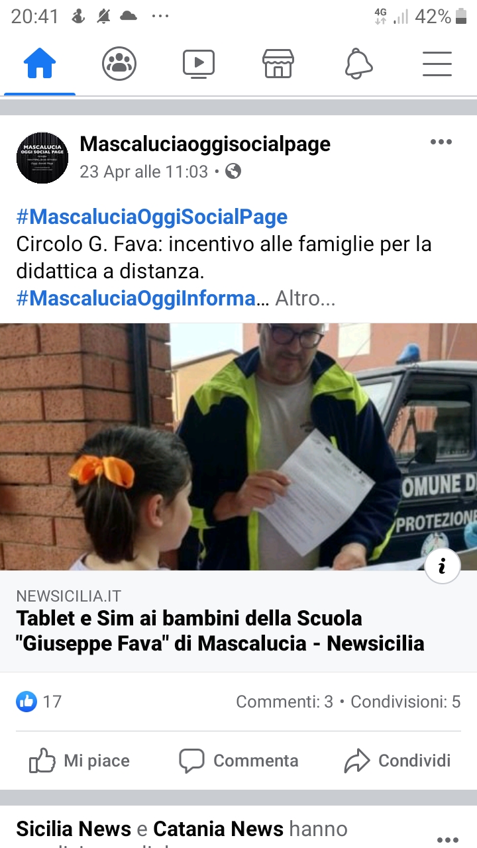
Task: Tap #MascaluciaOggiInforma hashtag
Action: point(136,299)
